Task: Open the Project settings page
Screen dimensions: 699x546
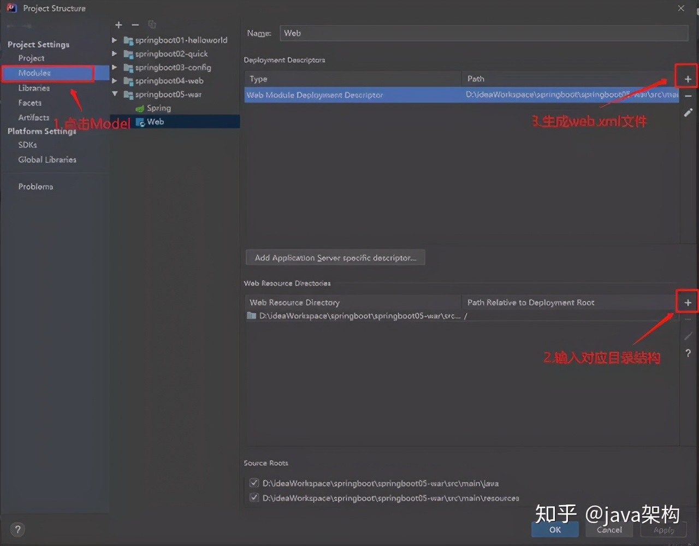Action: click(31, 58)
